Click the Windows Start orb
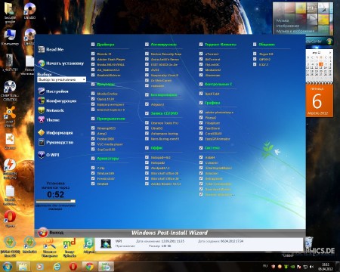The image size is (340, 272). 8,267
